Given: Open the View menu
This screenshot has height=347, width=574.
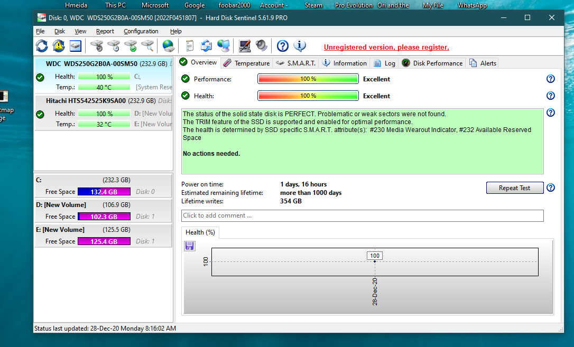Looking at the screenshot, I should [x=80, y=32].
